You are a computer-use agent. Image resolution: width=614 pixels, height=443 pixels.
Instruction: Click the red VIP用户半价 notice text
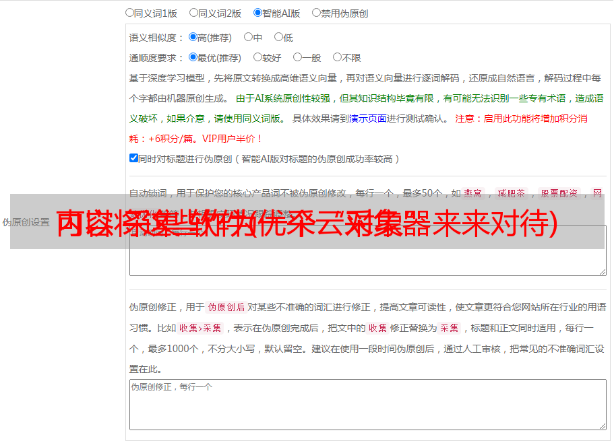coord(232,139)
